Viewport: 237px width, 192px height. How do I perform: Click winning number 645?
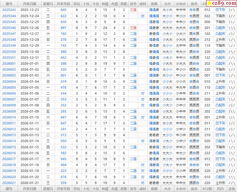(x=64, y=10)
